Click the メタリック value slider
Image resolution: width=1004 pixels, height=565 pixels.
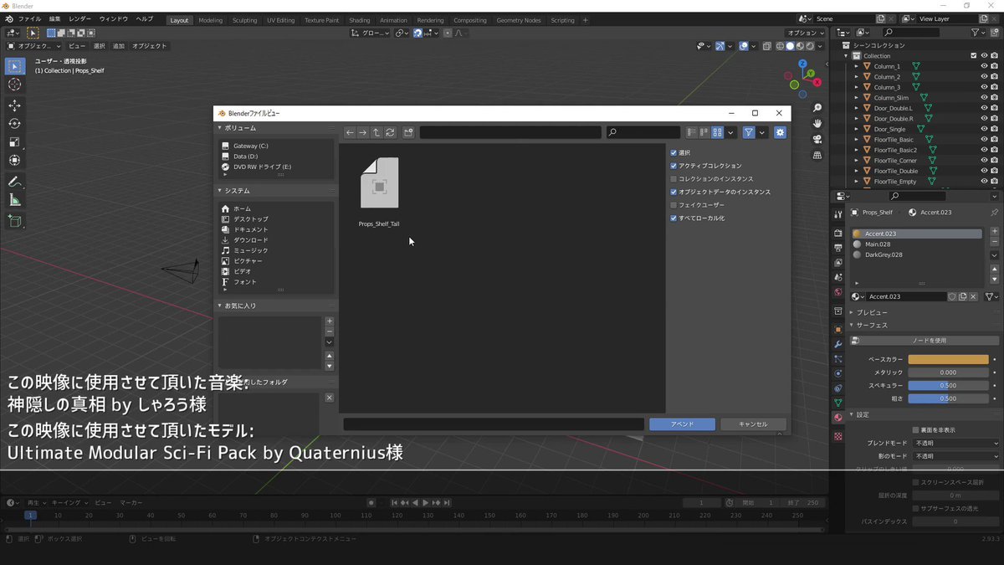pos(949,372)
